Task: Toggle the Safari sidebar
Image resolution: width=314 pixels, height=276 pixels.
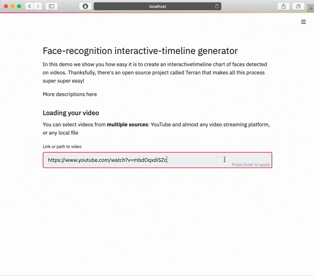Action: tap(51, 7)
